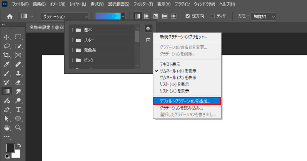This screenshot has width=307, height=161.
Task: Expand the 紫色系 gradient folder
Action: point(73,50)
